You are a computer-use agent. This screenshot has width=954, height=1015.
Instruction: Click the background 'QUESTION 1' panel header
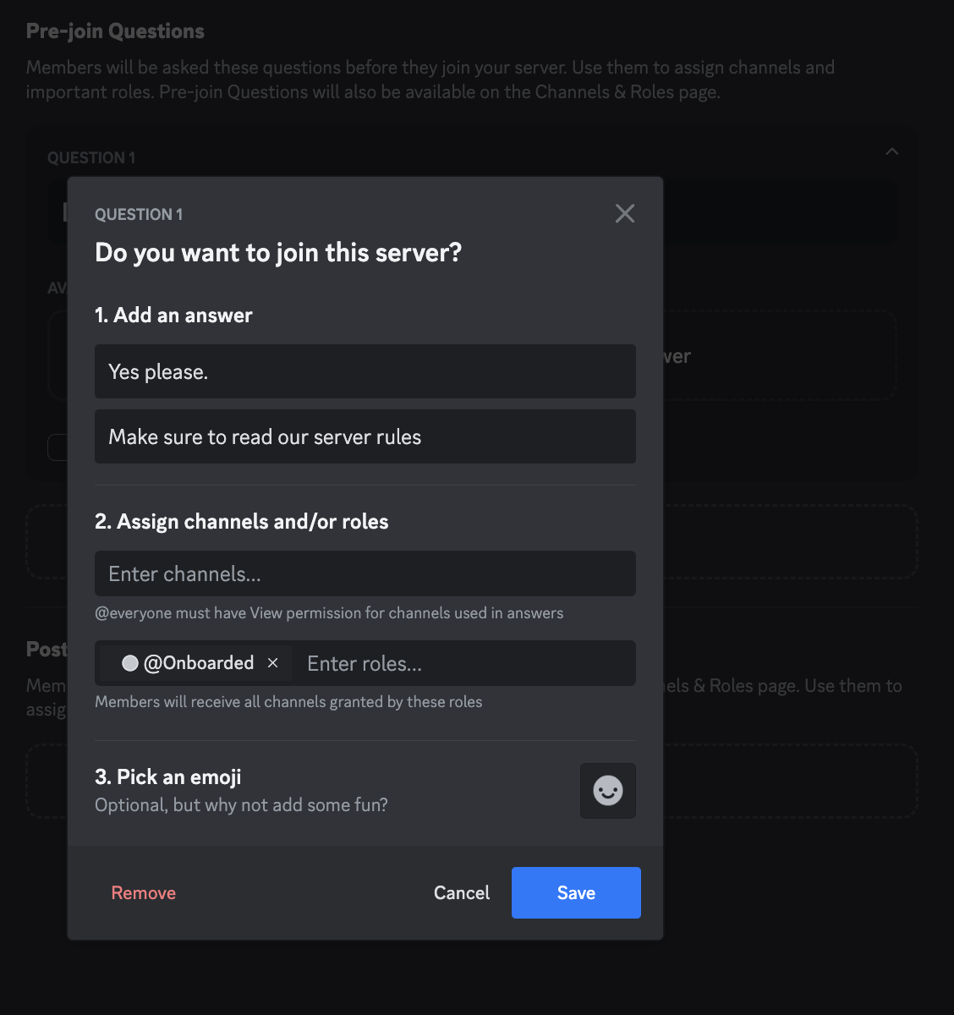tap(91, 158)
